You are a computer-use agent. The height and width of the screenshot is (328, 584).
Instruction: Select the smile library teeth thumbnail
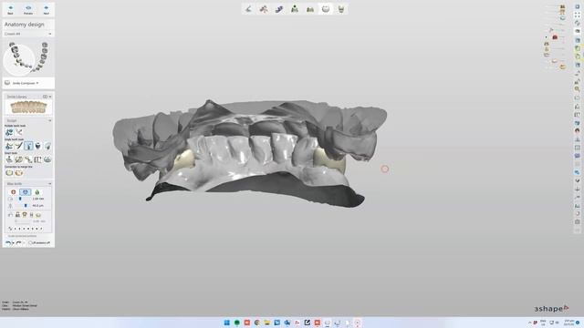pyautogui.click(x=28, y=108)
